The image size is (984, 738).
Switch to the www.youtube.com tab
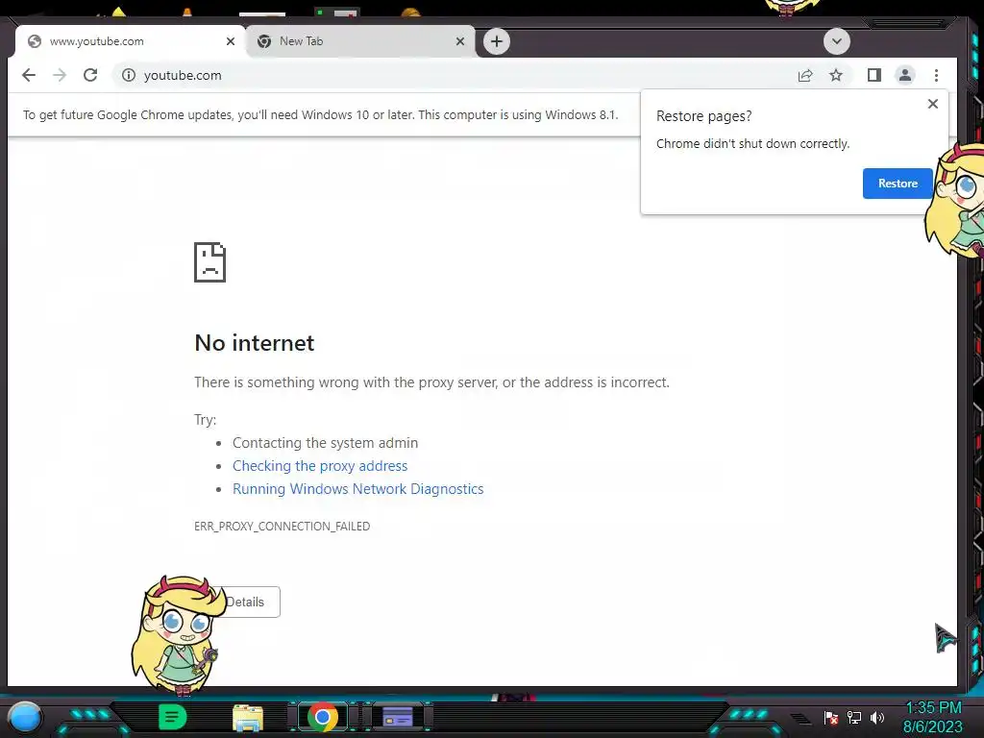pyautogui.click(x=131, y=41)
